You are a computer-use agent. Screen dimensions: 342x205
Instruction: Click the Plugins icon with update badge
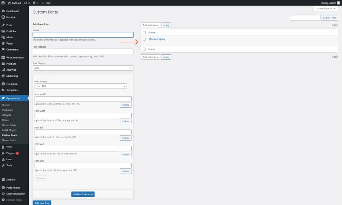click(x=3, y=153)
